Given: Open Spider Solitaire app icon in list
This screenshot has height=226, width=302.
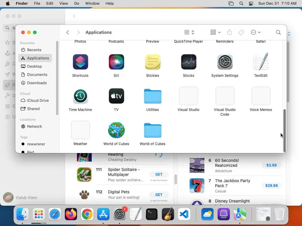Looking at the screenshot, I should coord(84,175).
